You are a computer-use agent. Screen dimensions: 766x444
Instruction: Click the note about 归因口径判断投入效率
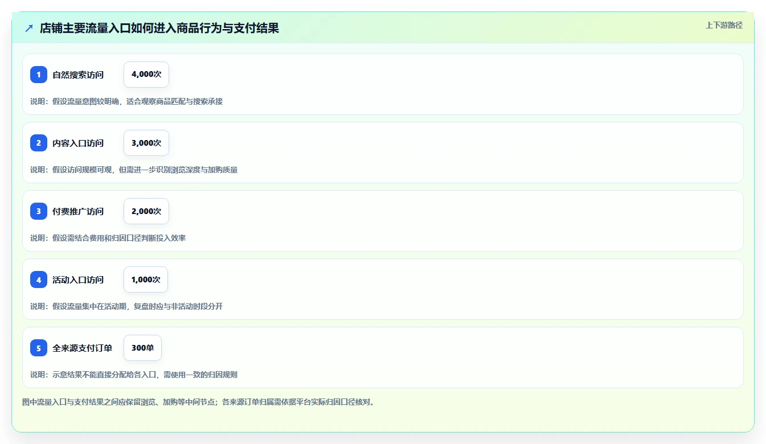click(108, 238)
